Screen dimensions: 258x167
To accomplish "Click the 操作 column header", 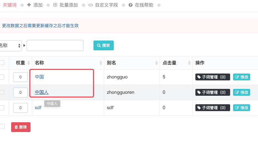I will pyautogui.click(x=200, y=63).
